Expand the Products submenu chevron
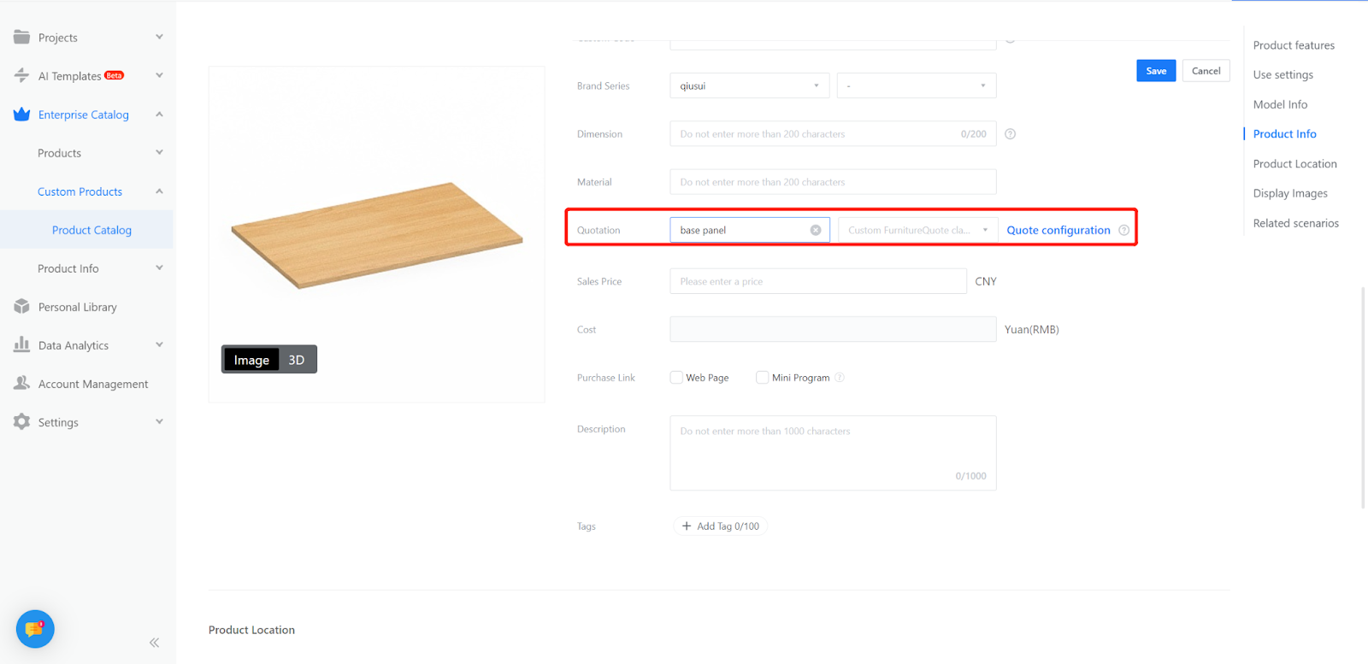The width and height of the screenshot is (1368, 664). pos(159,152)
